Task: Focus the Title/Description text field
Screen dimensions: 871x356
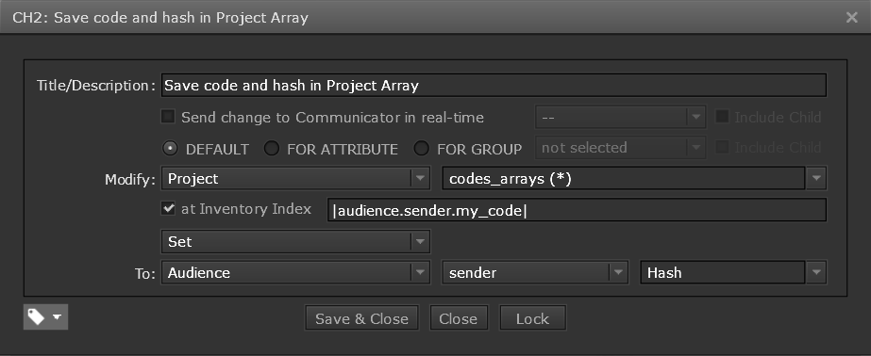Action: (x=494, y=86)
